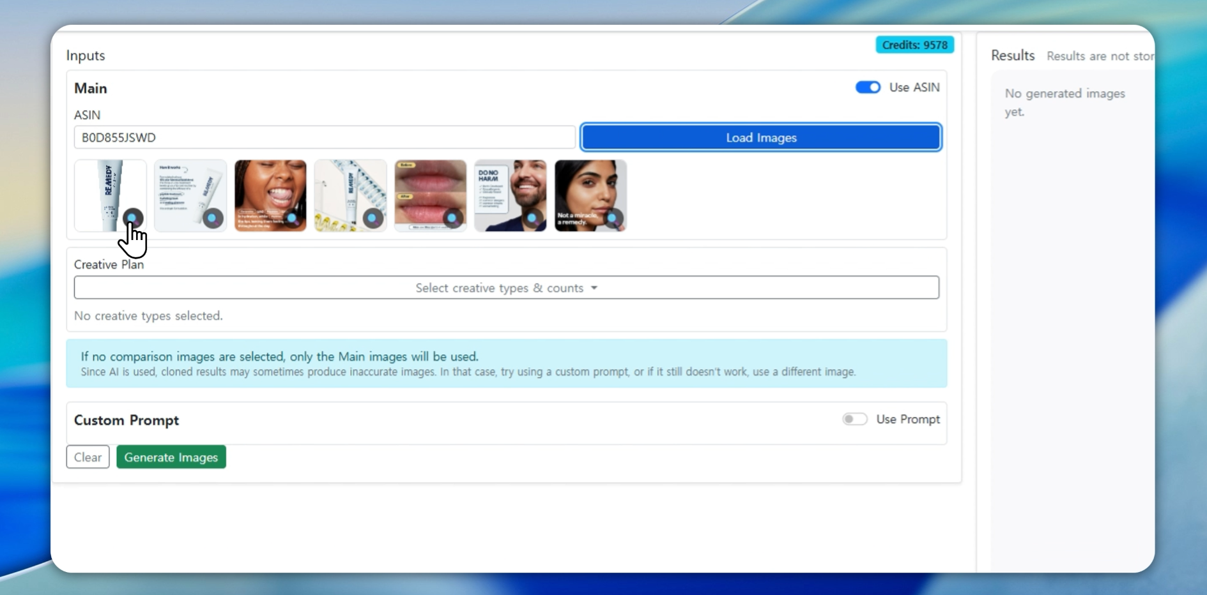Enable the Use Prompt toggle
This screenshot has height=595, width=1207.
coord(854,419)
